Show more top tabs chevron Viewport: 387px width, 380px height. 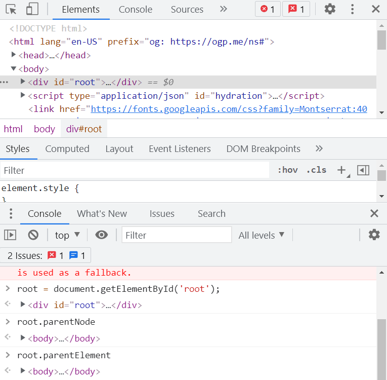point(224,9)
